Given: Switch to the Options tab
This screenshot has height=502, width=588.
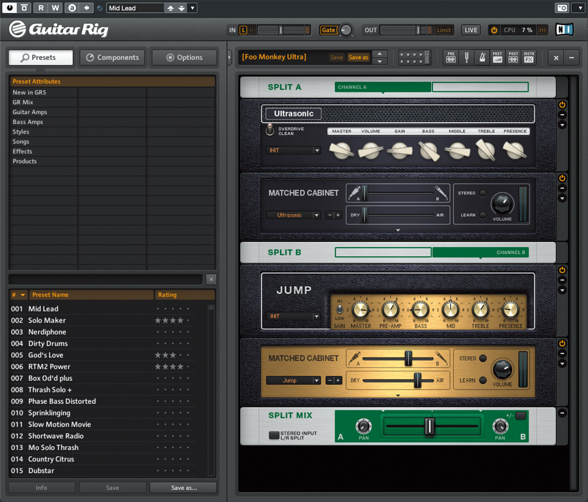Looking at the screenshot, I should [x=184, y=58].
